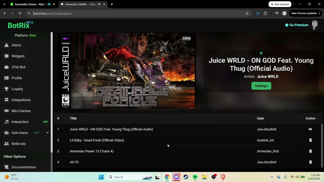Click the User column header
324x182 pixels.
pyautogui.click(x=260, y=118)
